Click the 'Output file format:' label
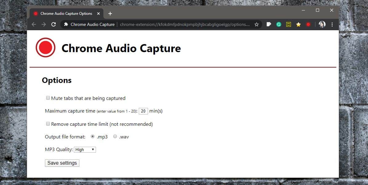Screen dimensions: 368x185 click(x=65, y=137)
